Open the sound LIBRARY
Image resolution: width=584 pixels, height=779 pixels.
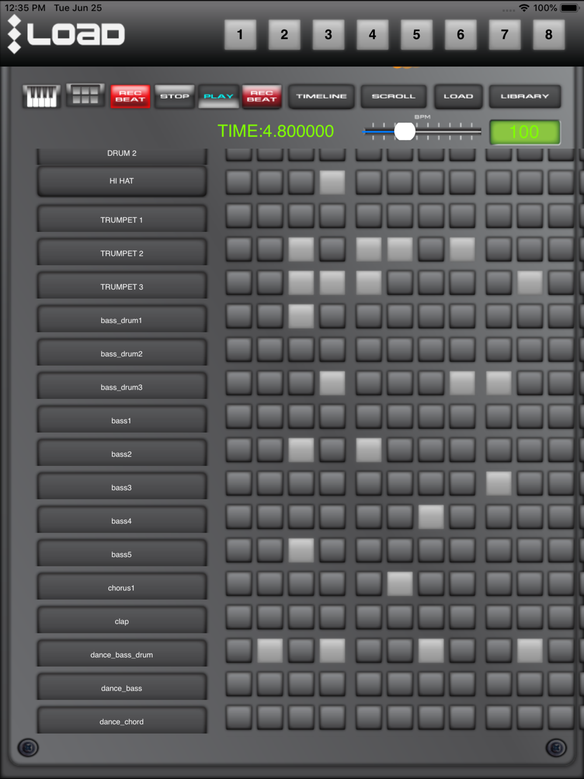525,96
